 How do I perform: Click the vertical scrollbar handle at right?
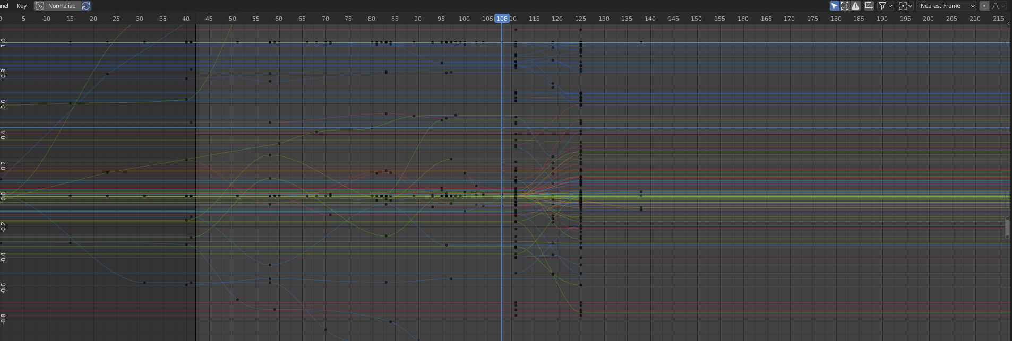click(x=1007, y=228)
